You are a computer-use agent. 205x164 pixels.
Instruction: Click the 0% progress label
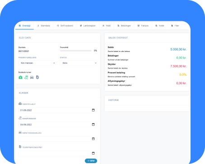[x=95, y=51]
